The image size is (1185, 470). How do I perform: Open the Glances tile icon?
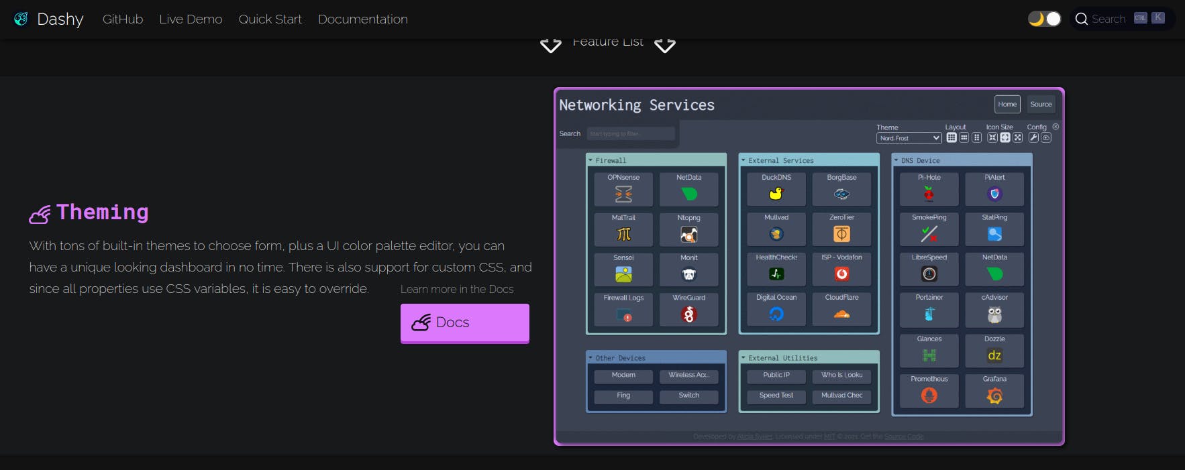(x=929, y=355)
